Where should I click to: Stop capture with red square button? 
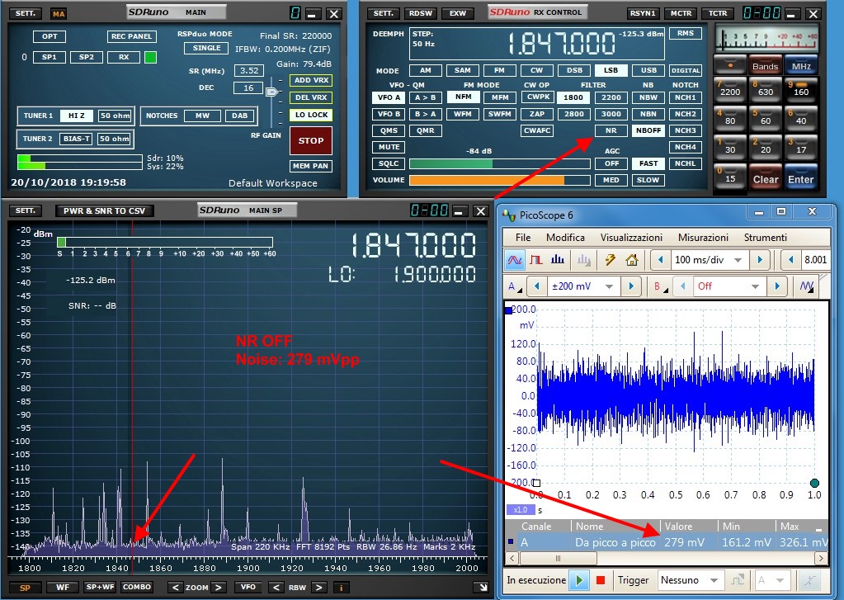[601, 580]
